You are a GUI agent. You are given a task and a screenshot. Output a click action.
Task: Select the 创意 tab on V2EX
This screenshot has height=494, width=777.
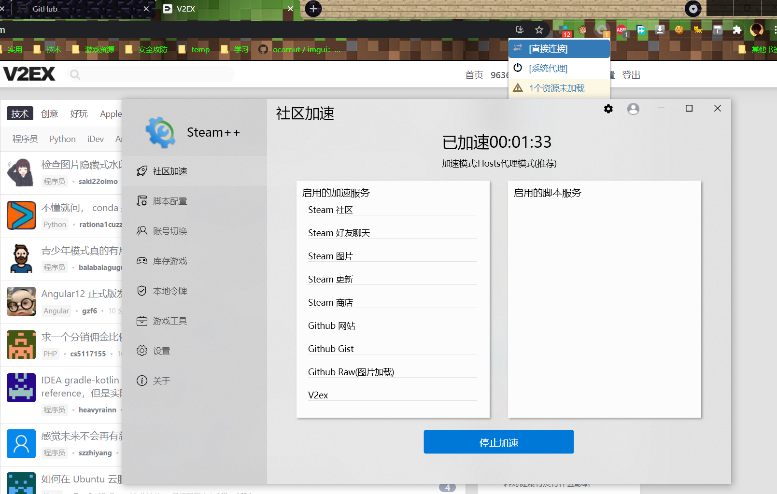(49, 114)
